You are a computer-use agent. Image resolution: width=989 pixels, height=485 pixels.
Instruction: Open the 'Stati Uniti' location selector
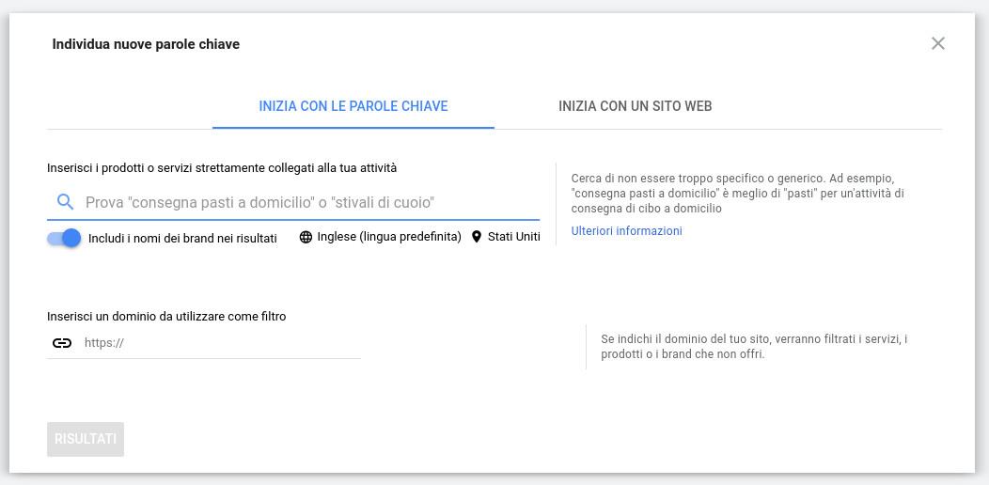(x=513, y=237)
